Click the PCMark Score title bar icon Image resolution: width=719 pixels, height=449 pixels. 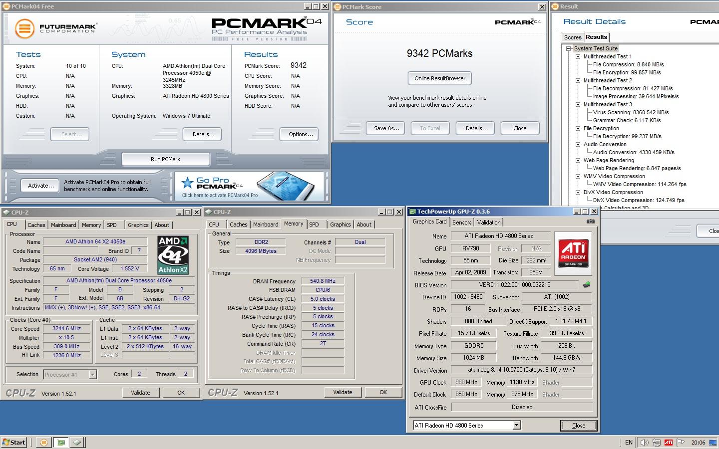(x=338, y=6)
